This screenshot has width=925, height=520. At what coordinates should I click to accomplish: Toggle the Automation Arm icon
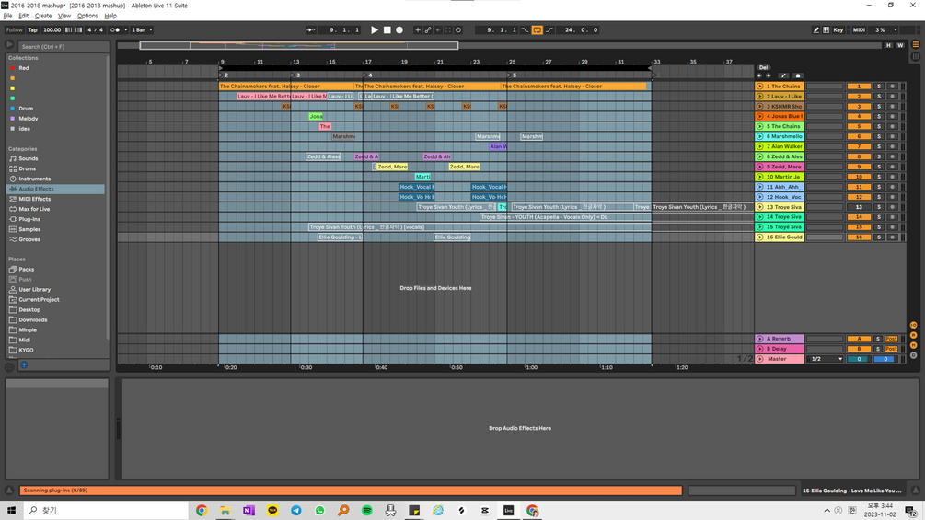coord(428,30)
